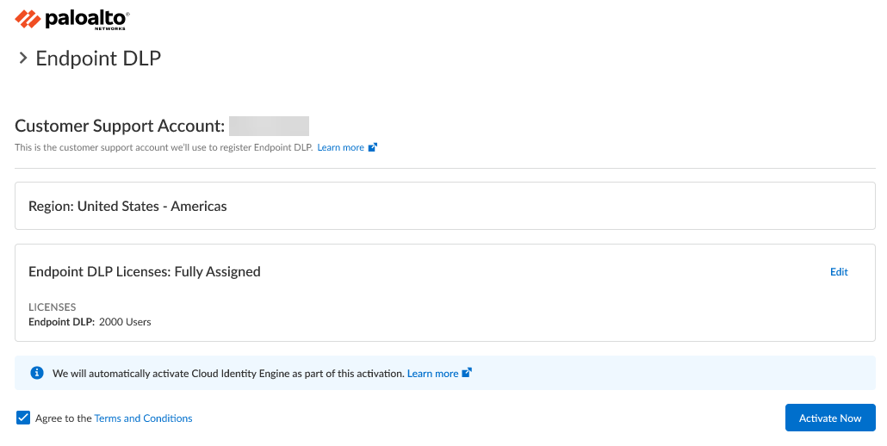The width and height of the screenshot is (887, 446).
Task: Open Learn more link for customer support account
Action: coord(340,147)
